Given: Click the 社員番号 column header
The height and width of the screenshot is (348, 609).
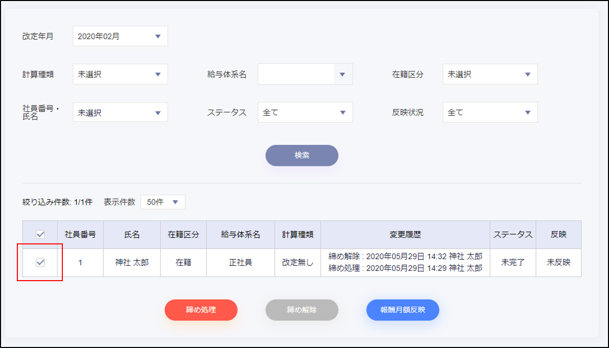Looking at the screenshot, I should (x=80, y=235).
